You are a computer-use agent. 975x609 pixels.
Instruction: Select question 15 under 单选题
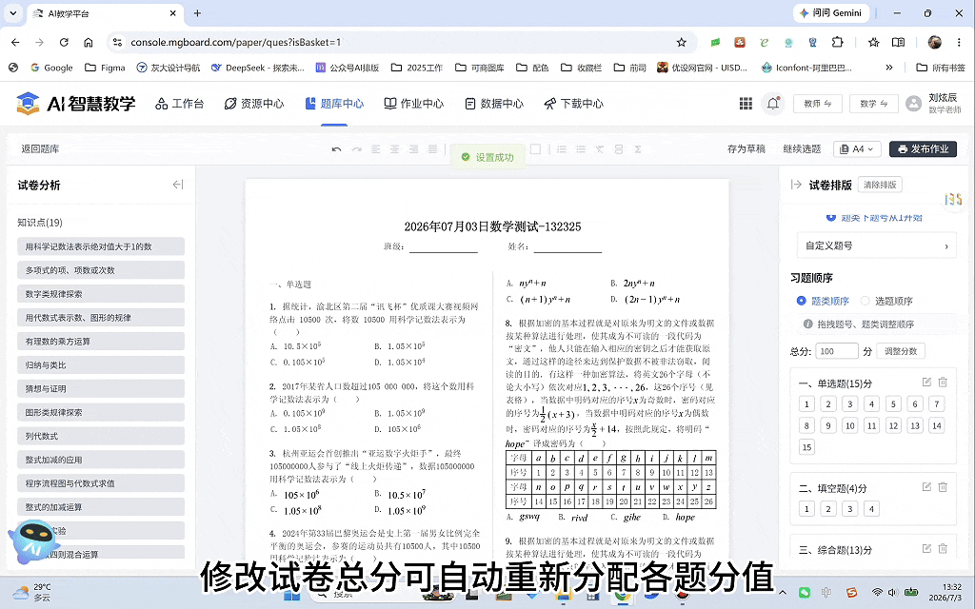806,447
